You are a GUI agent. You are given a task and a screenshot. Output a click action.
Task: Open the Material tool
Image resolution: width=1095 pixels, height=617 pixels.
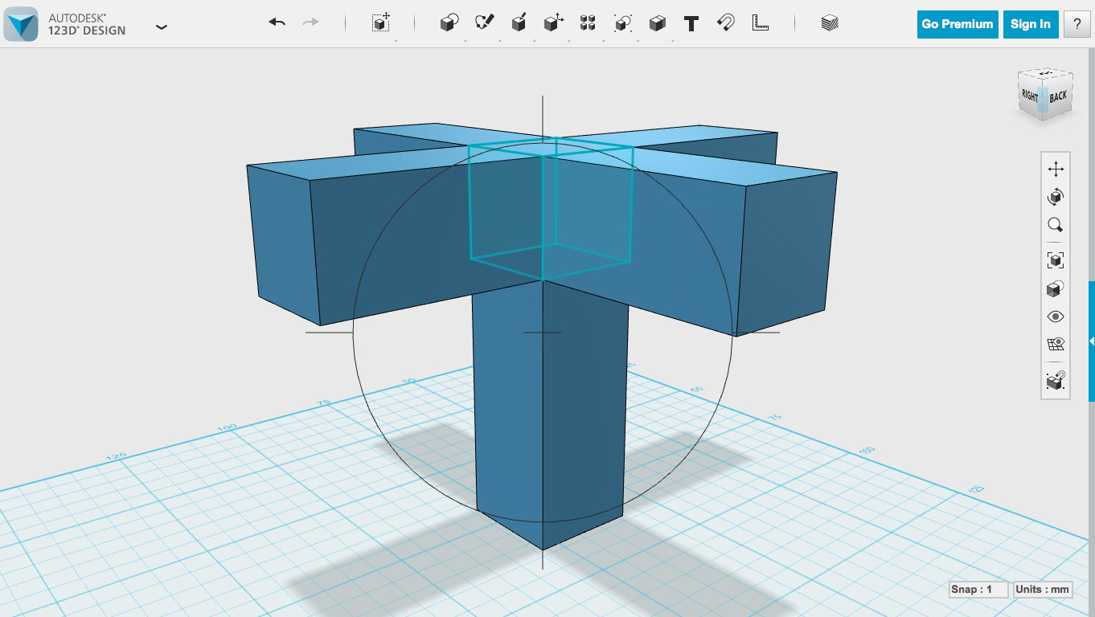coord(830,23)
